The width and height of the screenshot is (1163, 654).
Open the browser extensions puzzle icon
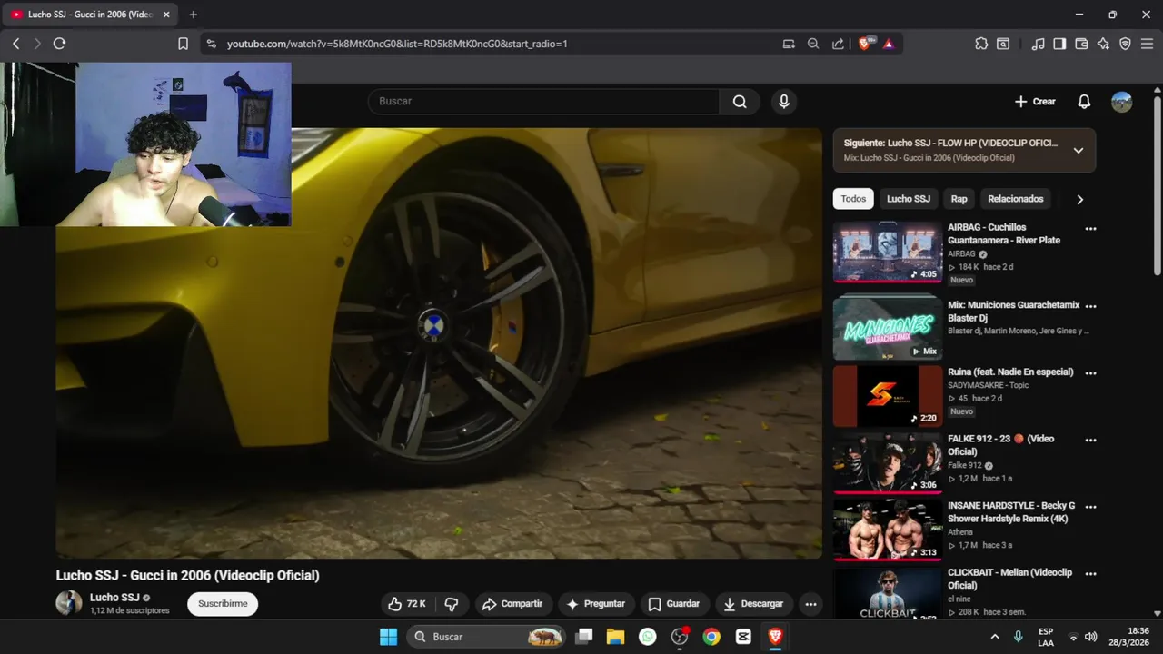click(981, 44)
